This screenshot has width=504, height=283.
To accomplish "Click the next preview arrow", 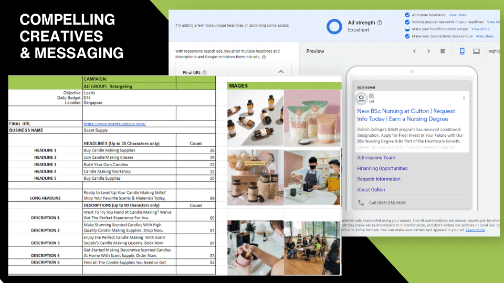I will (x=428, y=51).
